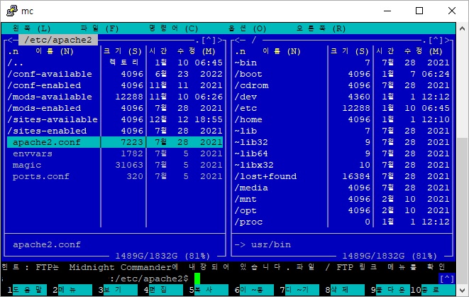Click the right panel's '>' forward arrow
469x297 pixels.
coord(447,40)
